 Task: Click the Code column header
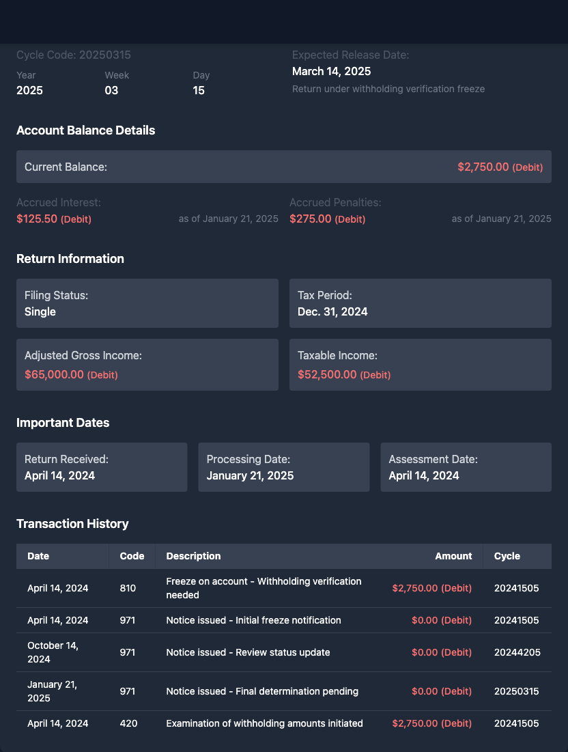[x=132, y=556]
